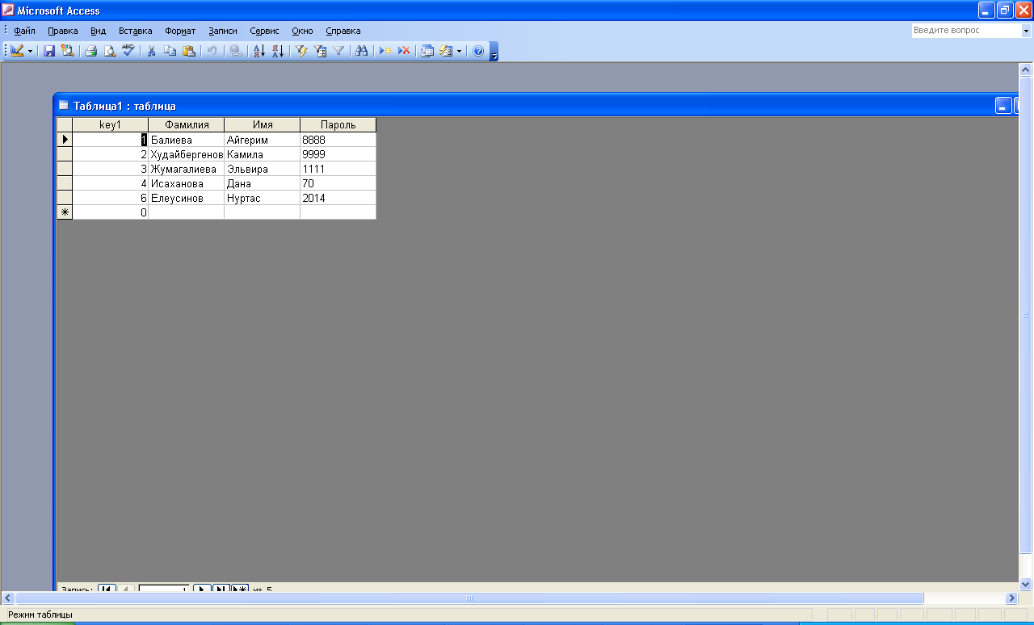Expand the New Object dropdown arrow
The image size is (1034, 625).
click(x=460, y=51)
